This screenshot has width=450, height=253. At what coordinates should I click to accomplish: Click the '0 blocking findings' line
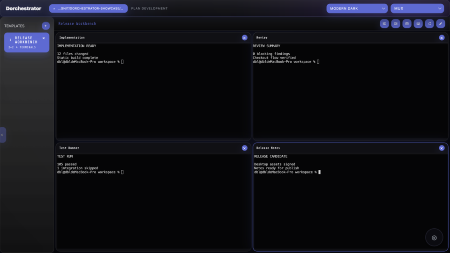271,54
